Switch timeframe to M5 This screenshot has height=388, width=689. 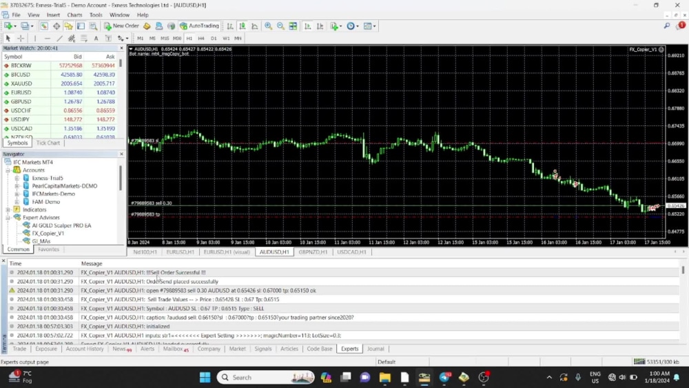pyautogui.click(x=152, y=38)
